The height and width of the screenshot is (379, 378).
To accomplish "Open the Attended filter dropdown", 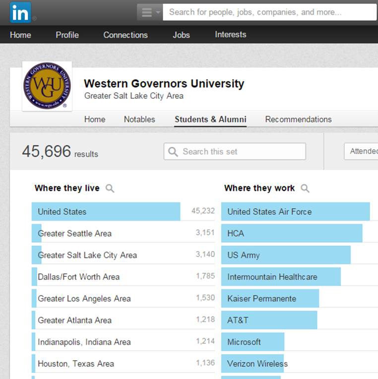I will tap(361, 151).
